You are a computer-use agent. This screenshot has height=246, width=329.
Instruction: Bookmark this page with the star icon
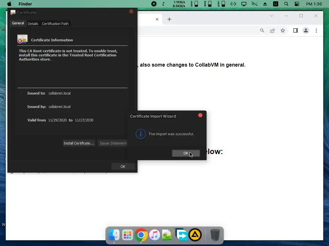click(283, 30)
